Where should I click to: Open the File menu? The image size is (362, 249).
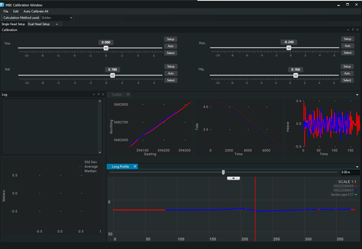[6, 12]
